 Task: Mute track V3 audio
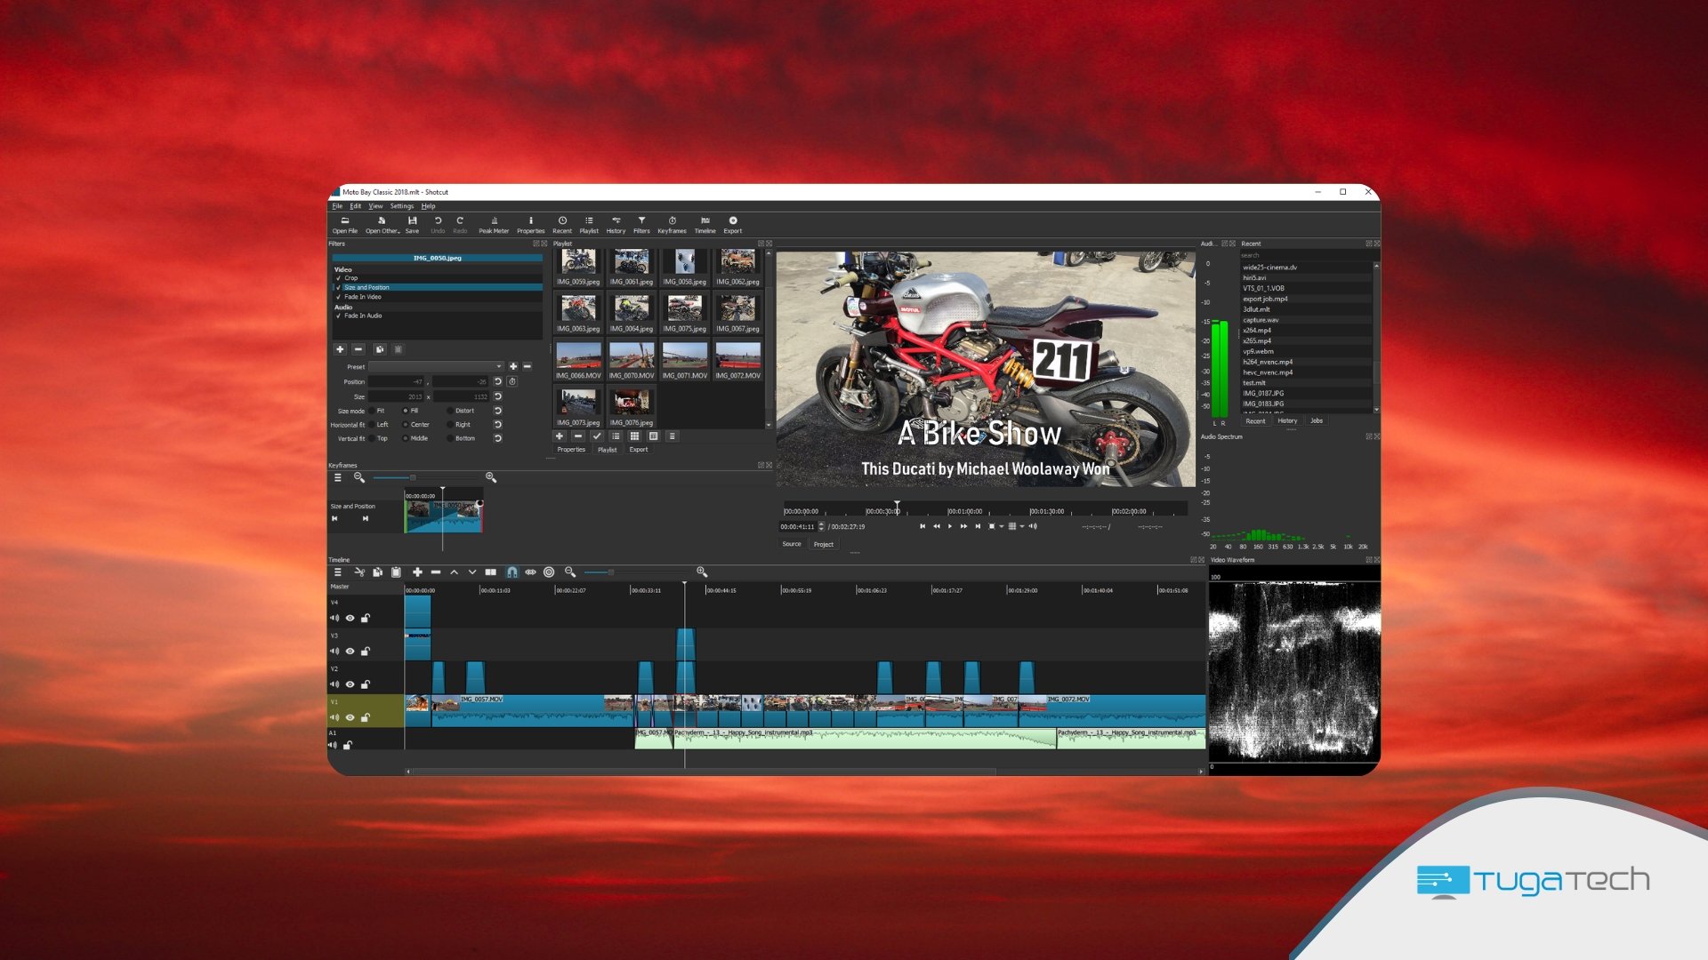(334, 652)
